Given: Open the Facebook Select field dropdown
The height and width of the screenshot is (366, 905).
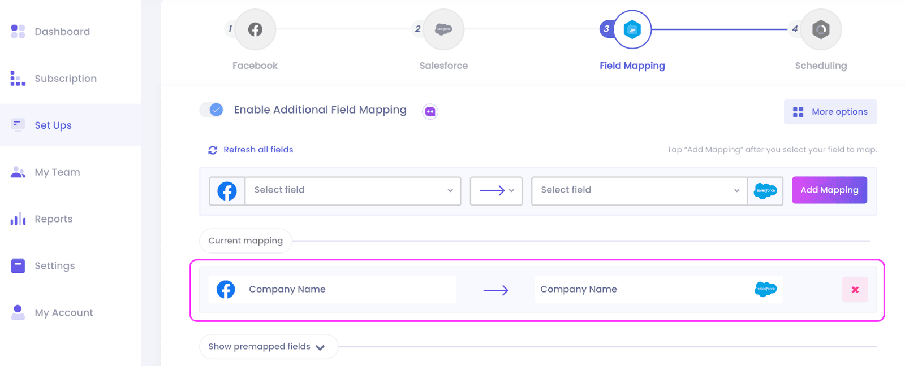Looking at the screenshot, I should click(352, 190).
